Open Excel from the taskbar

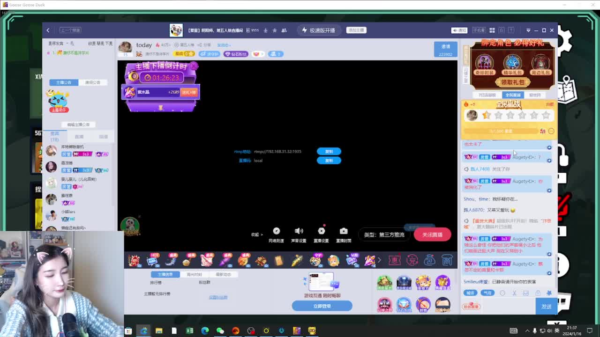pos(189,331)
